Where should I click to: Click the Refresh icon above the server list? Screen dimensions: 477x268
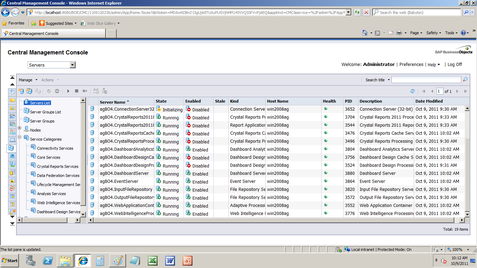(412, 91)
